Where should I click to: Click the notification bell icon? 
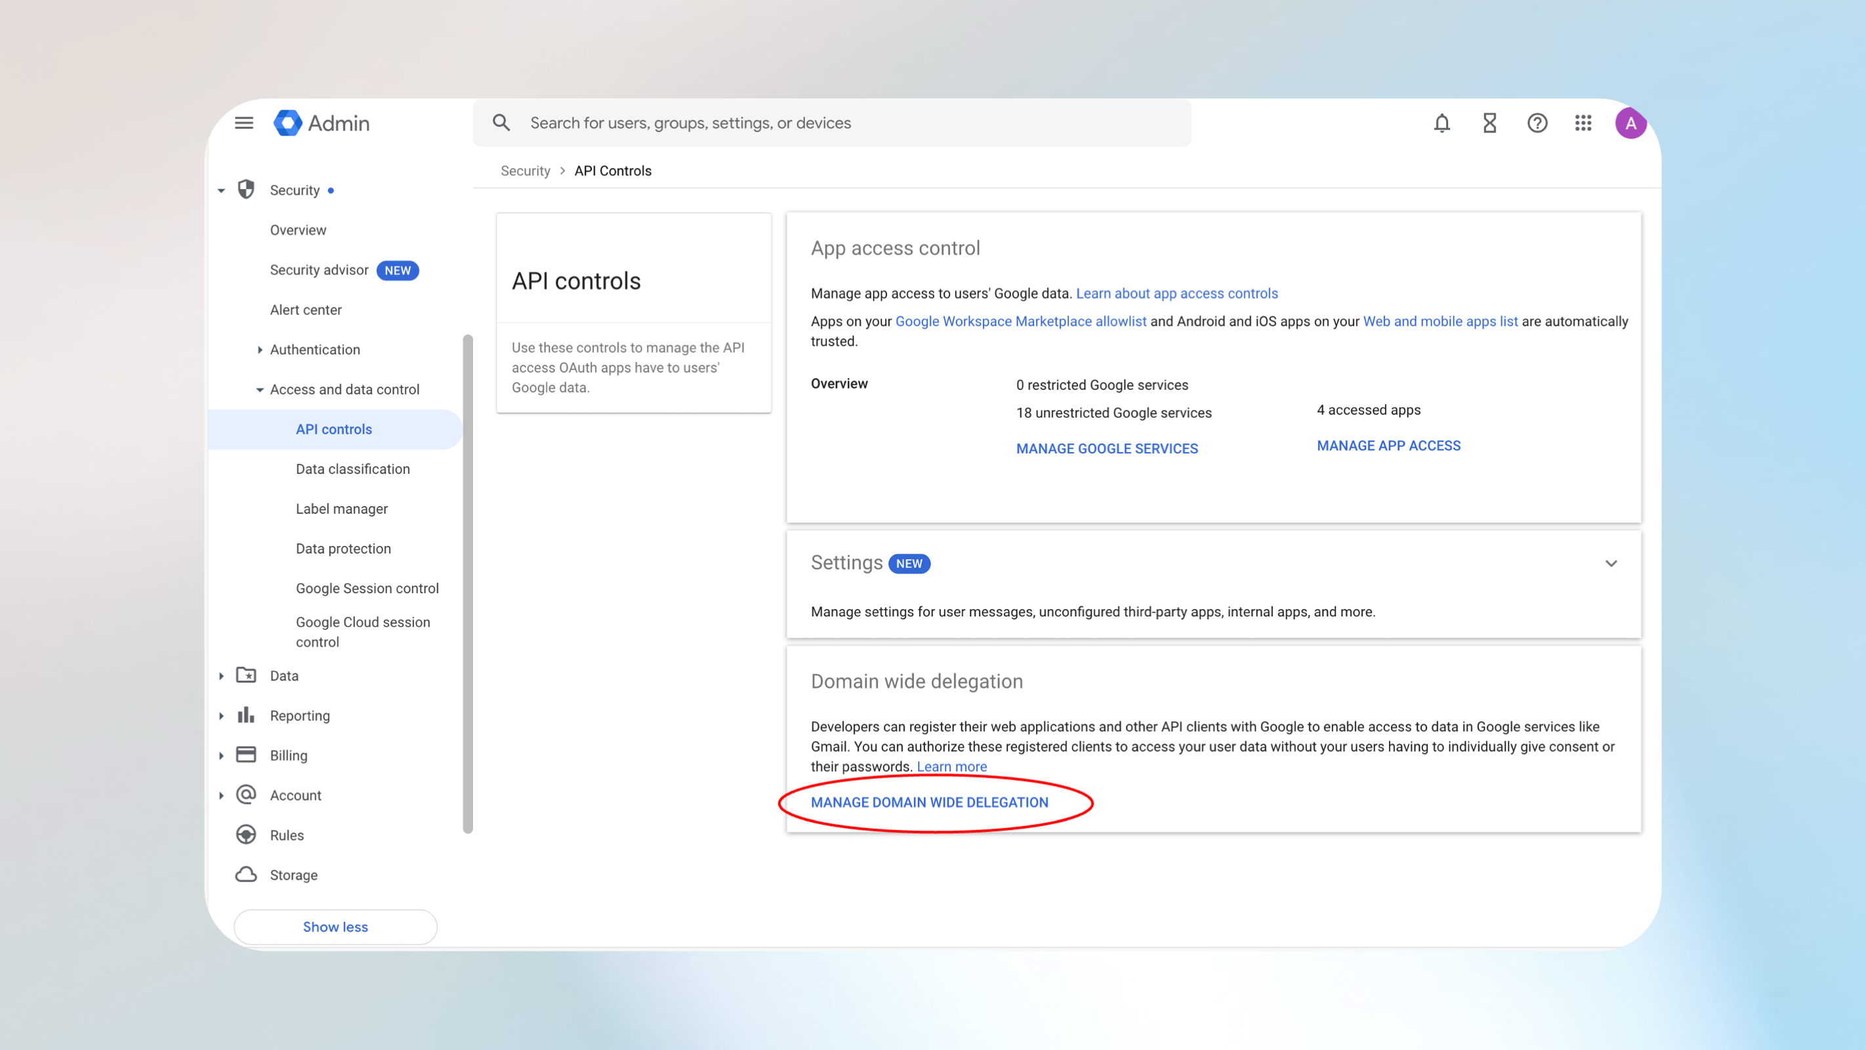click(1441, 123)
